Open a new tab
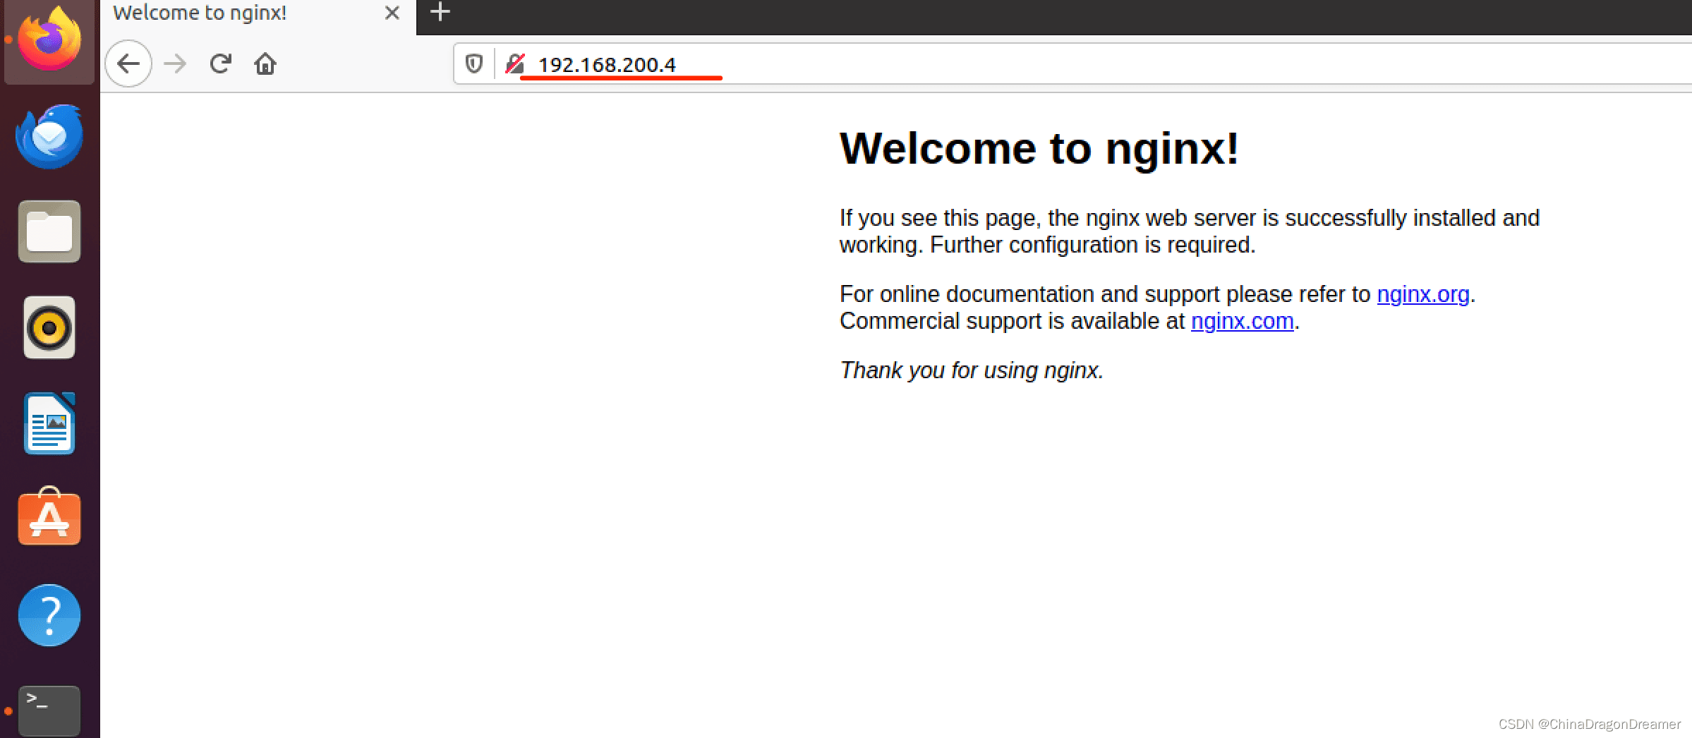The height and width of the screenshot is (738, 1692). (x=440, y=11)
